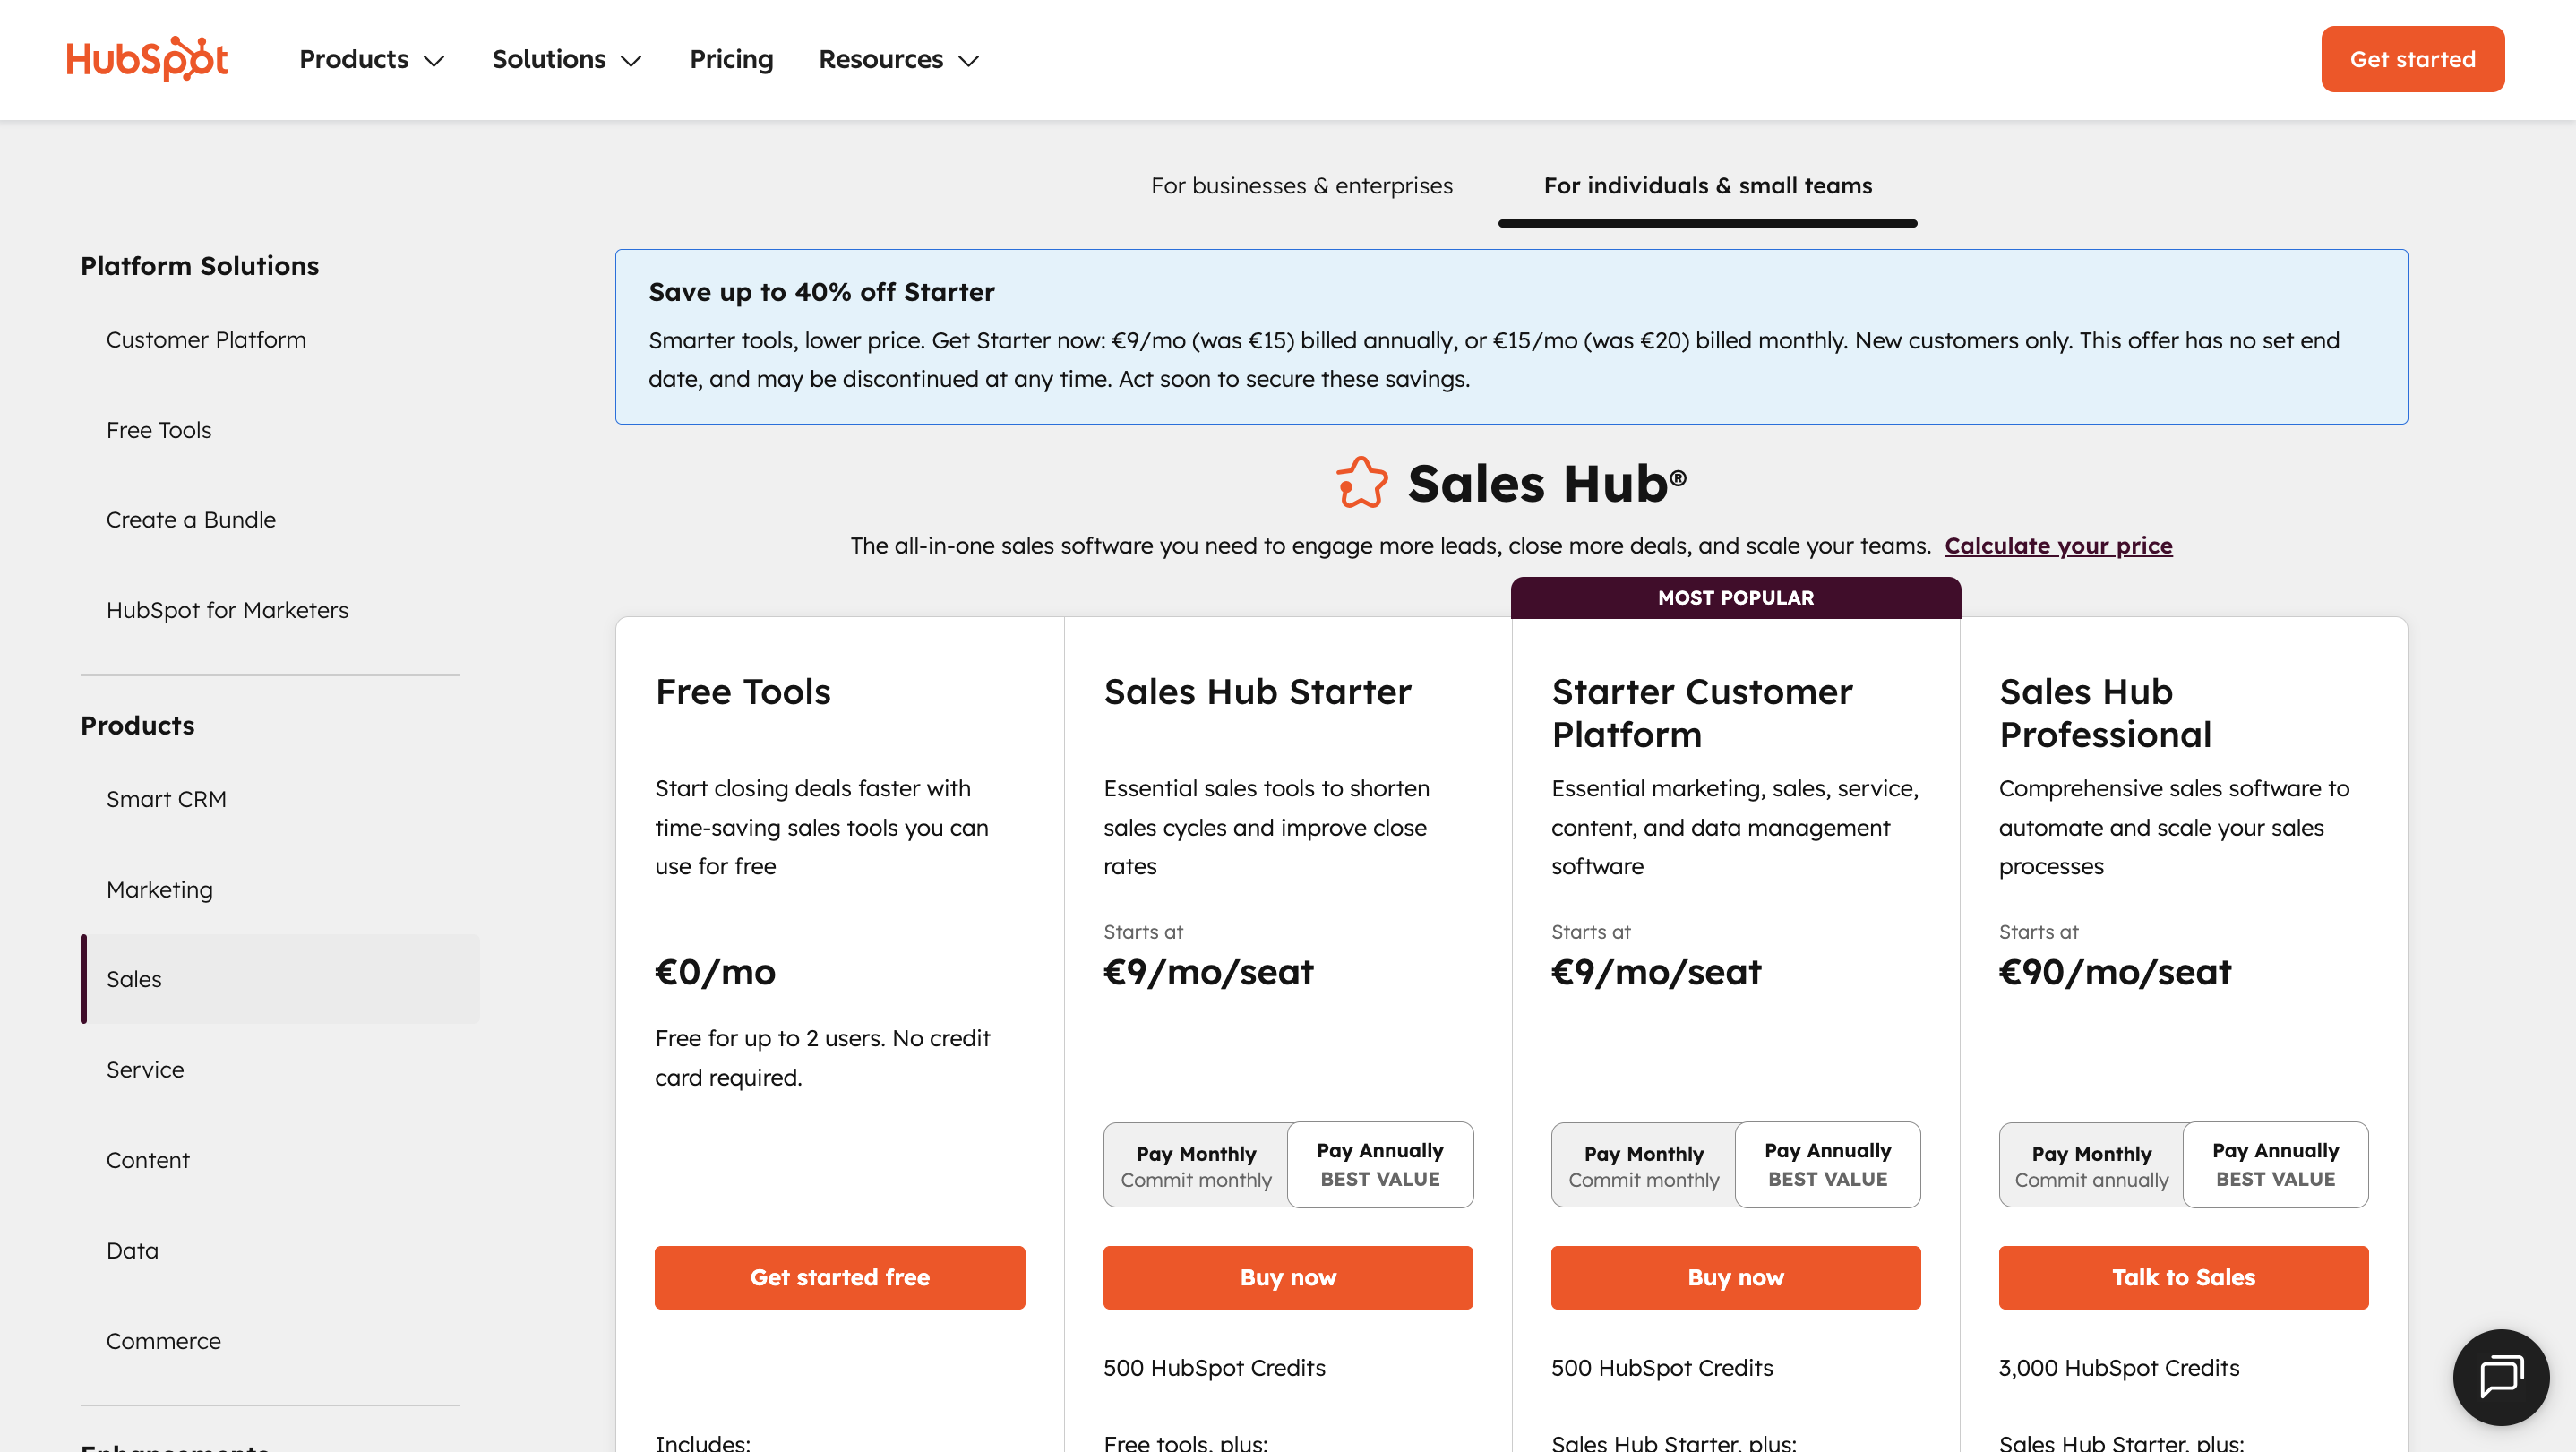This screenshot has height=1452, width=2576.
Task: Select Service in Products sidebar
Action: tap(145, 1069)
